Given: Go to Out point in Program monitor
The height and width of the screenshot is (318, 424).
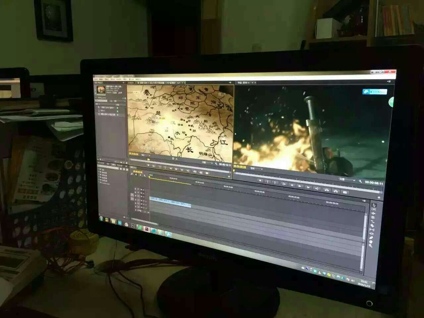Looking at the screenshot, I should 317,188.
